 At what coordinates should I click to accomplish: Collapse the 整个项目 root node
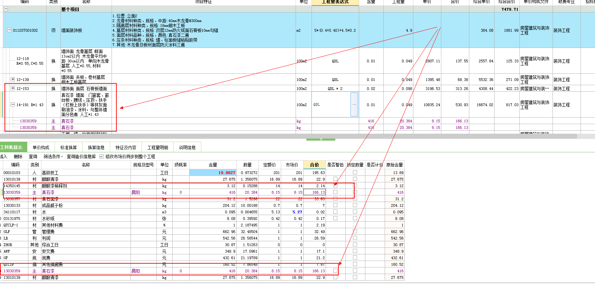[6, 9]
